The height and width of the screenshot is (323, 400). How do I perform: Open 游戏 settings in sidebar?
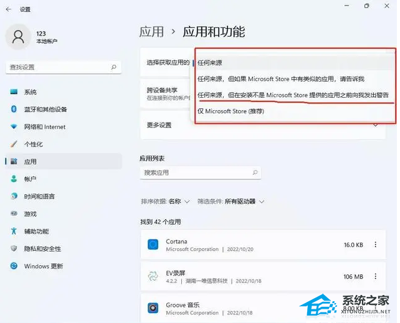coord(30,213)
